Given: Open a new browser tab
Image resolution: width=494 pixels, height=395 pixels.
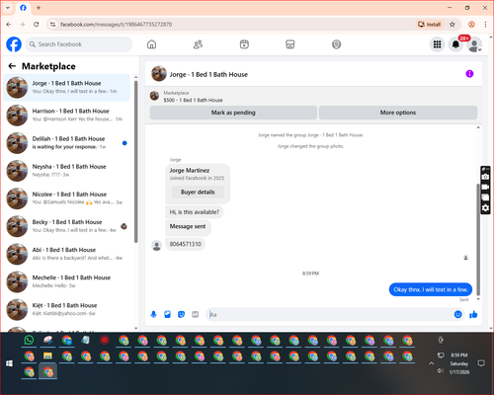Looking at the screenshot, I should pyautogui.click(x=39, y=8).
